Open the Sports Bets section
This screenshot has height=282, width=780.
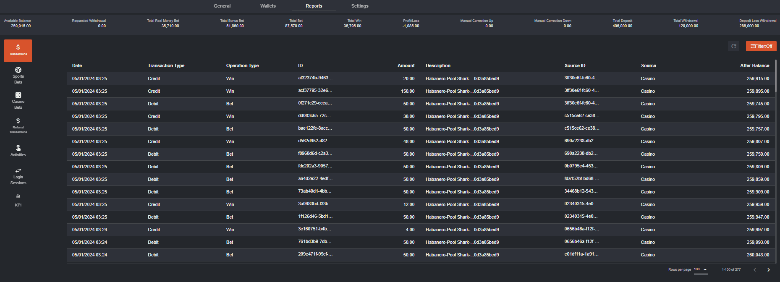[x=18, y=76]
